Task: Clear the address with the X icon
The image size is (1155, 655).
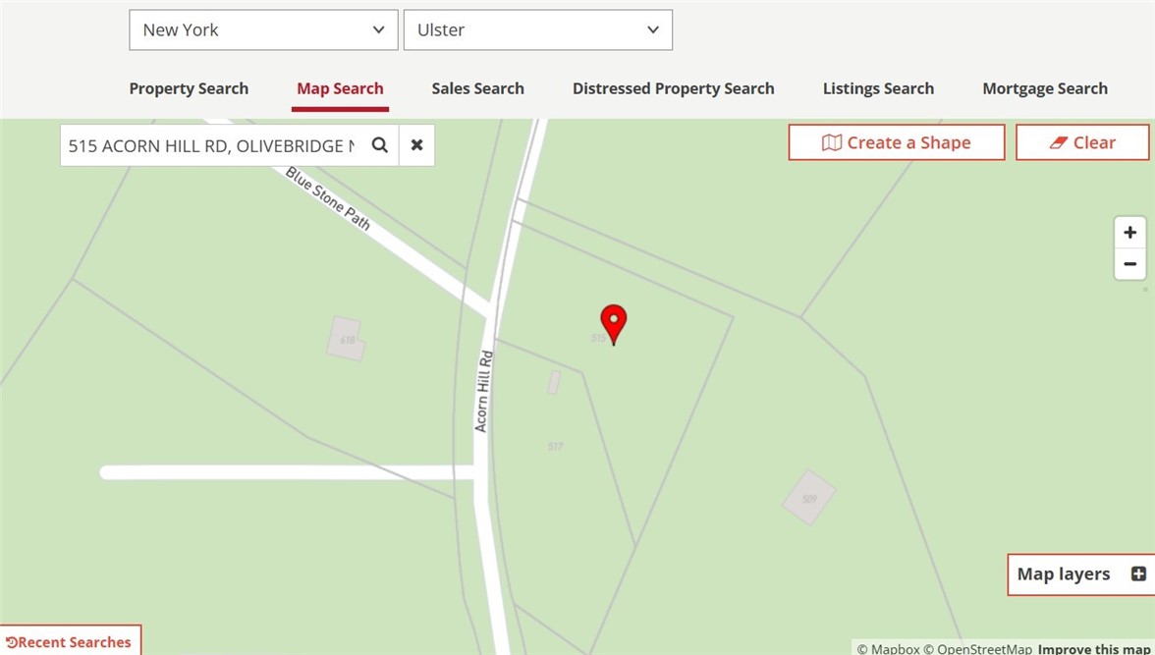Action: coord(416,145)
